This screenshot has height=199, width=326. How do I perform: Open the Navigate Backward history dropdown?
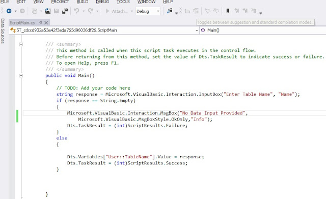16,11
